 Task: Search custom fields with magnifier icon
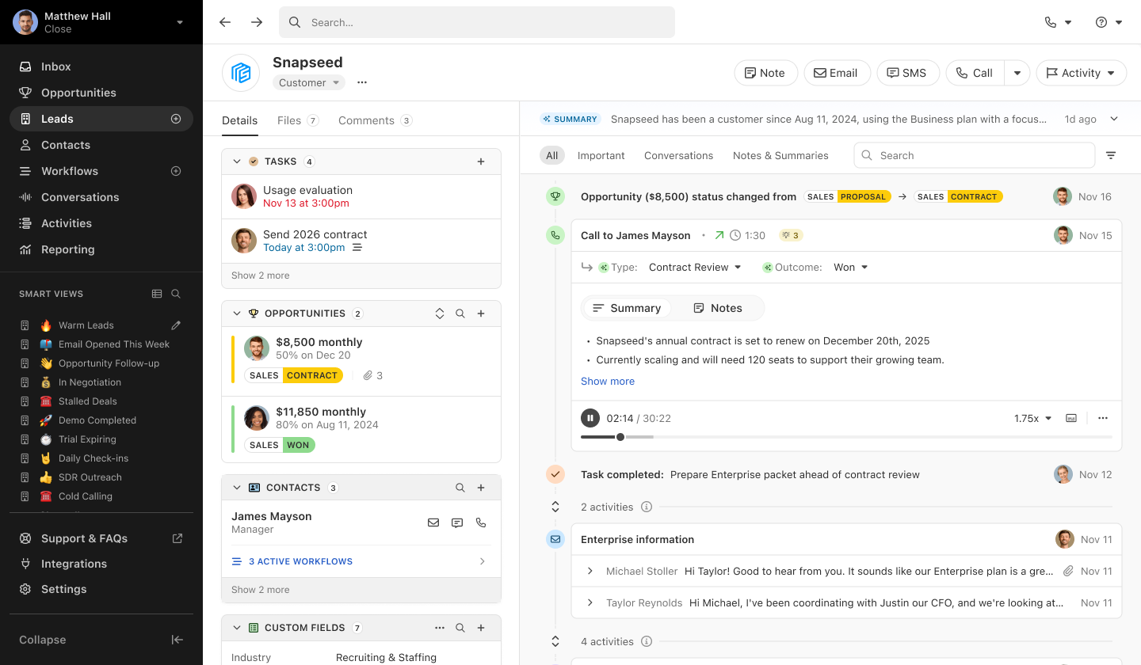coord(460,628)
